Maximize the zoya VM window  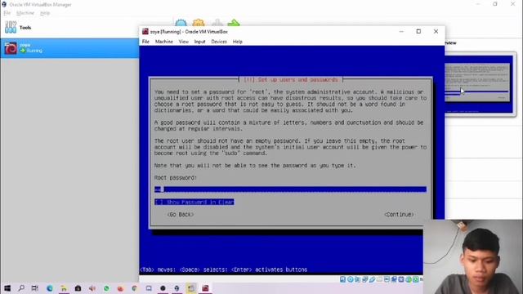[x=418, y=31]
